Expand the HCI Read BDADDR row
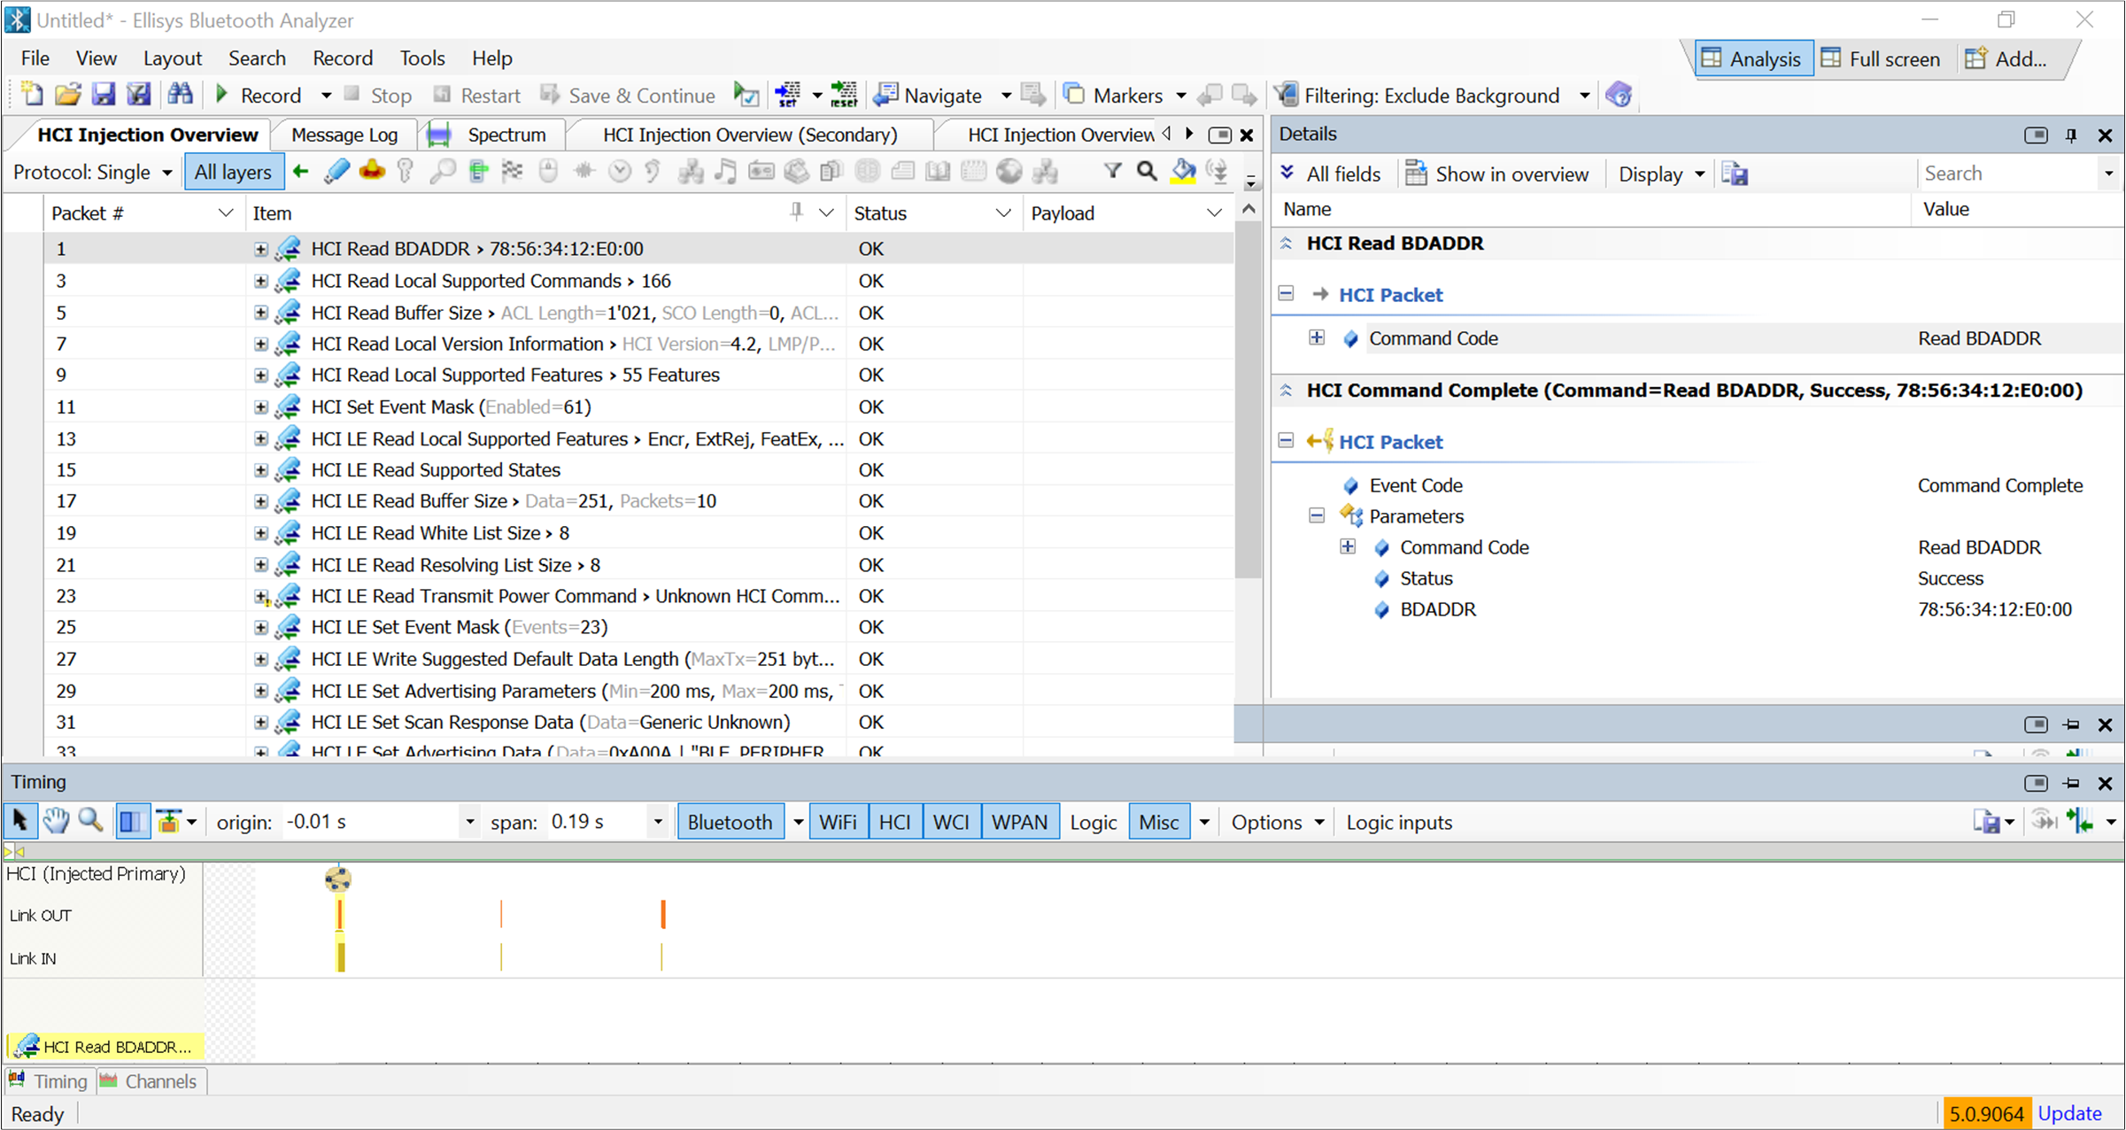Screen dimensions: 2126x1130 click(x=260, y=250)
